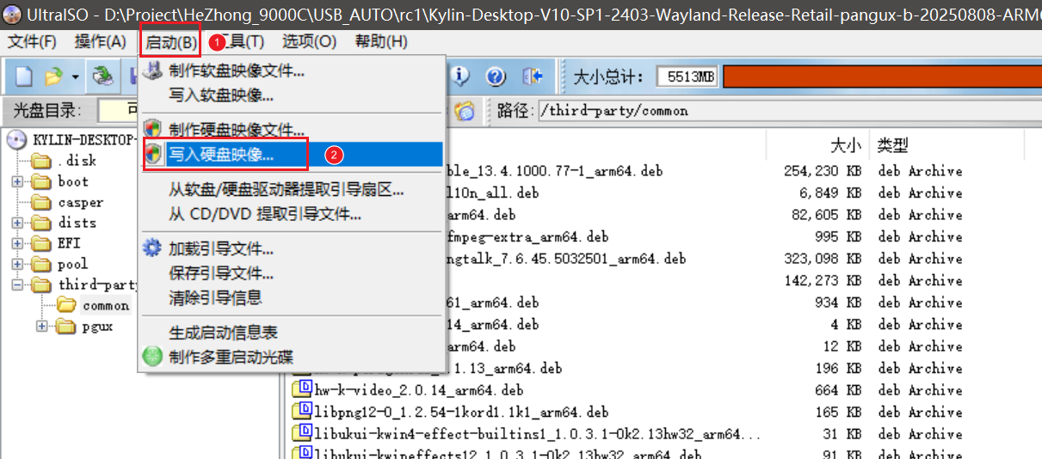Open the 启动(B) menu
The image size is (1042, 459).
(x=170, y=41)
